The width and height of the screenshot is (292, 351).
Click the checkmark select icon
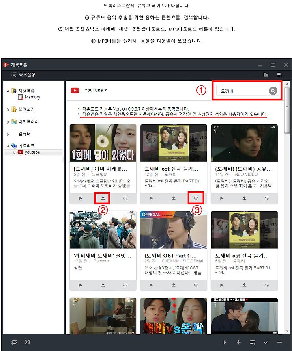point(266,342)
